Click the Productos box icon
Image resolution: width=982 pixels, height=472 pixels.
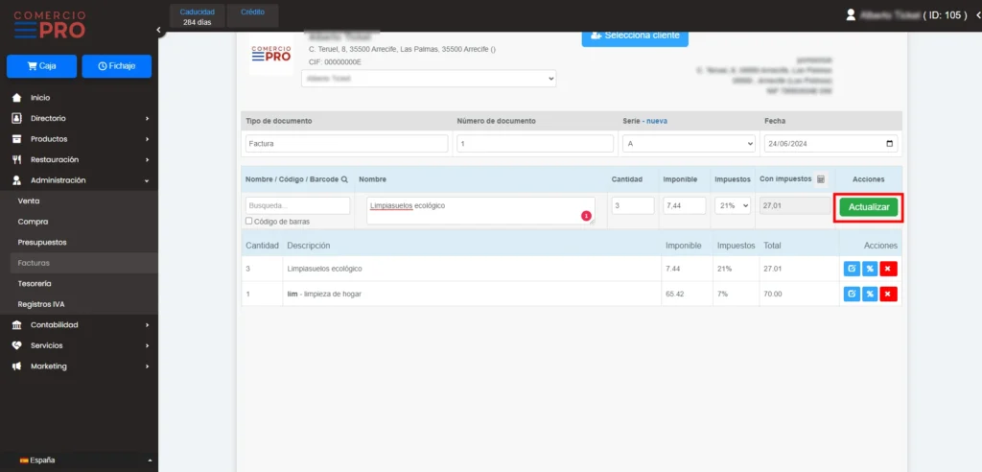click(17, 139)
